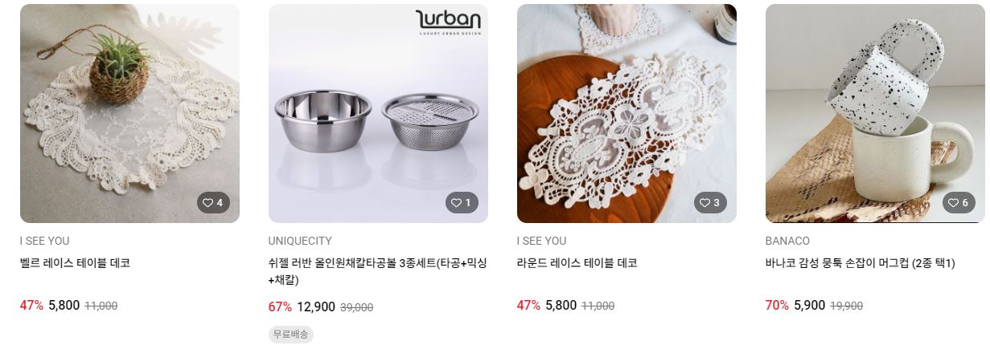990x345 pixels.
Task: Open 바나코 감성 뭉툭 손잡이 머그컵 title
Action: pos(861,263)
